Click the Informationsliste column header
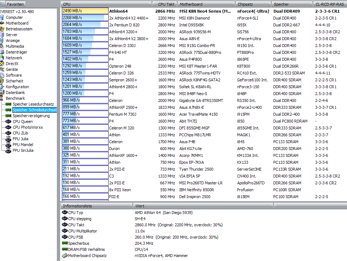 97,206
